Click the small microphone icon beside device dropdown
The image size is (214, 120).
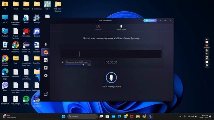coord(63,62)
